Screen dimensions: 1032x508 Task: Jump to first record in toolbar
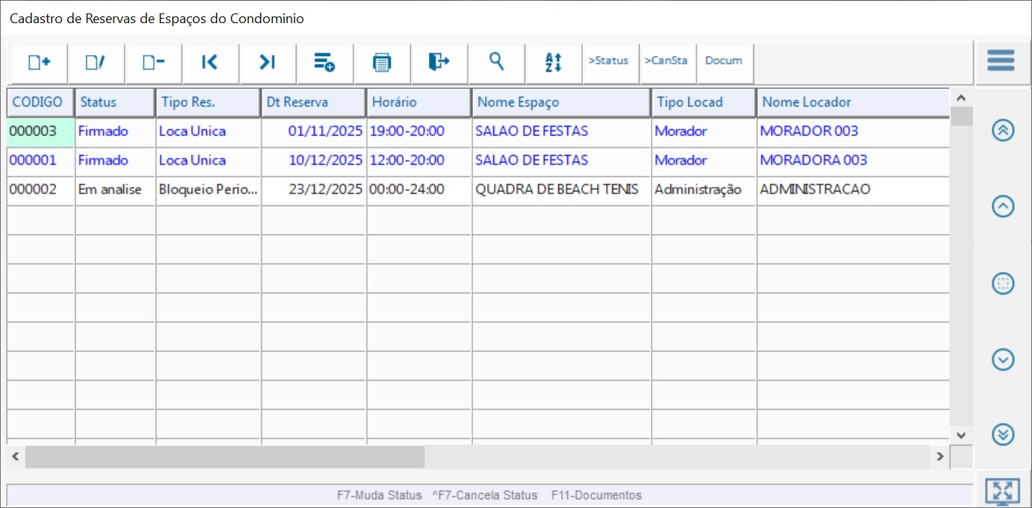coord(210,63)
